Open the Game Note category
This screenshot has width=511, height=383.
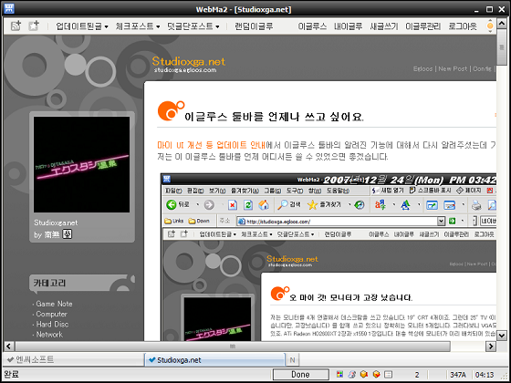click(x=54, y=304)
